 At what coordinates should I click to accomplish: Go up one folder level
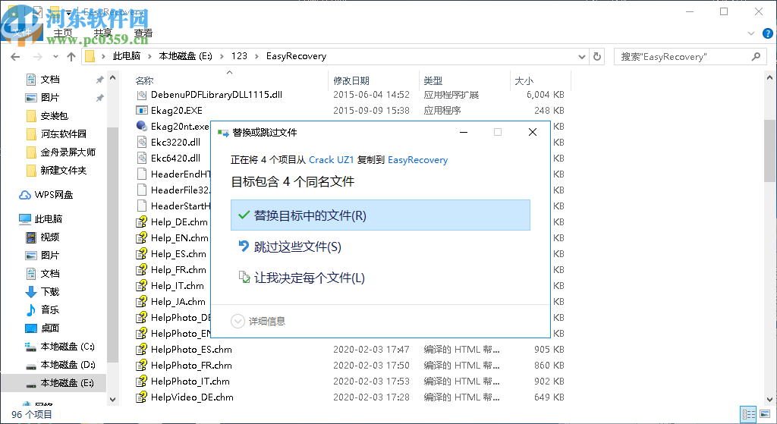[x=71, y=56]
